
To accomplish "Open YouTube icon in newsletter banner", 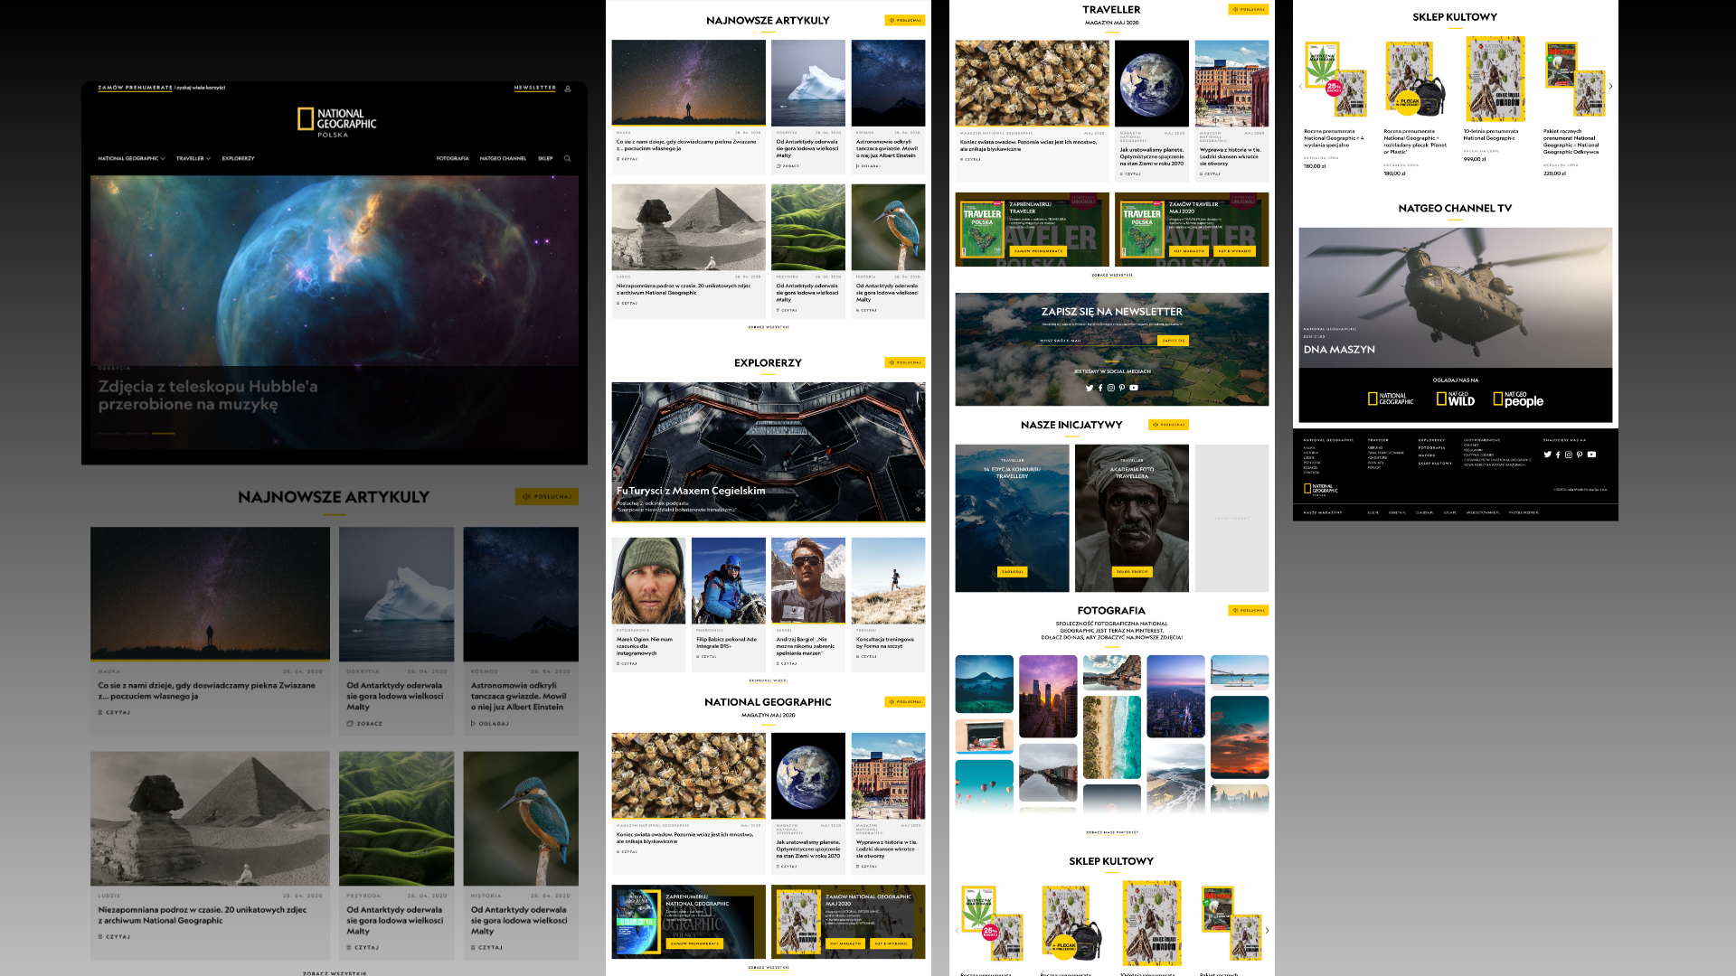I will pyautogui.click(x=1134, y=388).
